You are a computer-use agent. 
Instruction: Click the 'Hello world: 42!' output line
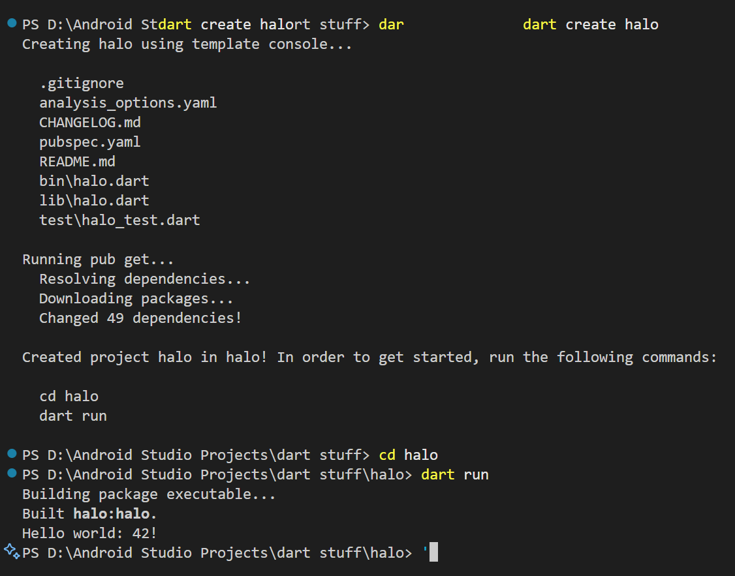point(89,534)
